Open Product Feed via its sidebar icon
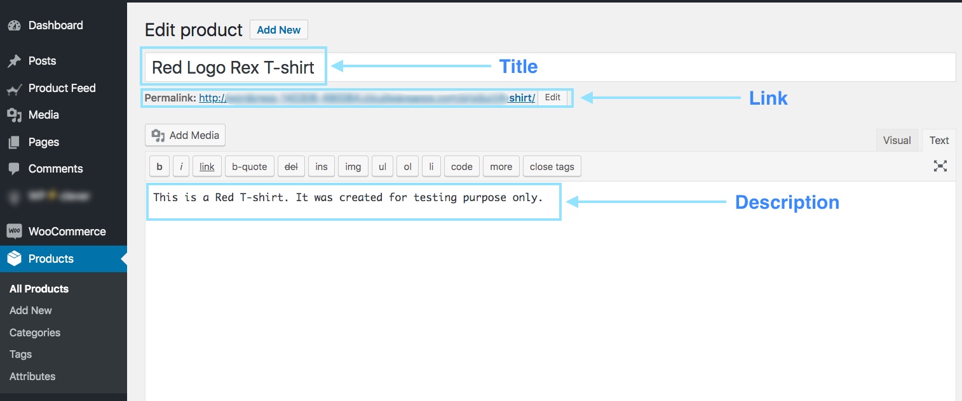 [x=14, y=89]
